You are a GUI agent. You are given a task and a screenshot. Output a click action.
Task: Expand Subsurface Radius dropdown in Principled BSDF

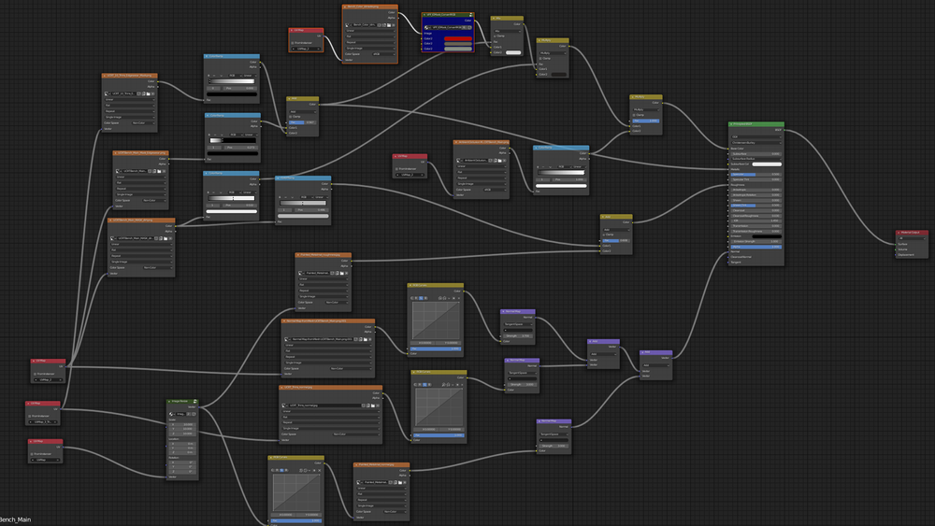point(756,159)
